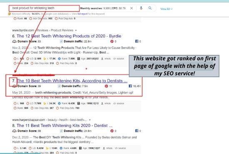This screenshot has width=229, height=154.
Task: Click Domain traffic icon for 7.5m result
Action: pos(59,86)
